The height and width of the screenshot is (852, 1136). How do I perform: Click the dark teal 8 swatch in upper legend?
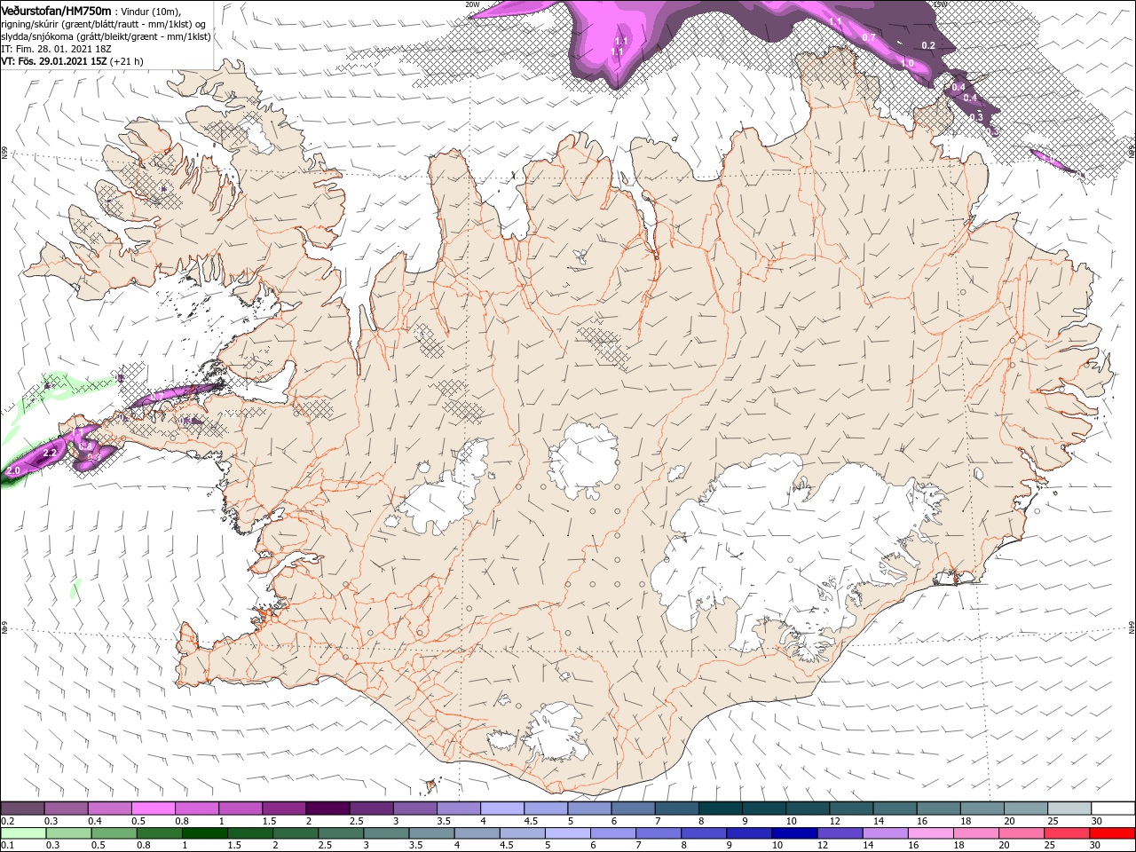click(x=720, y=809)
